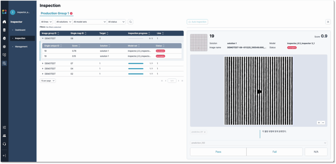Screen dimensions: 336x164
Task: Zoom in on the inspection image
Action: (319, 123)
